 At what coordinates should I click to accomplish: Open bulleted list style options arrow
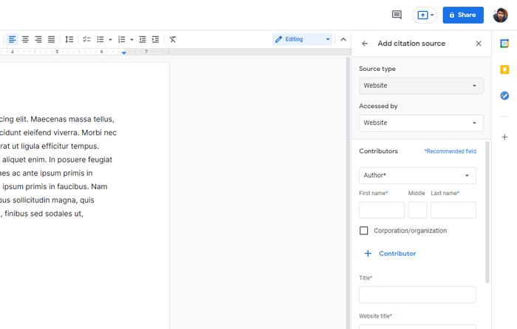[x=111, y=40]
